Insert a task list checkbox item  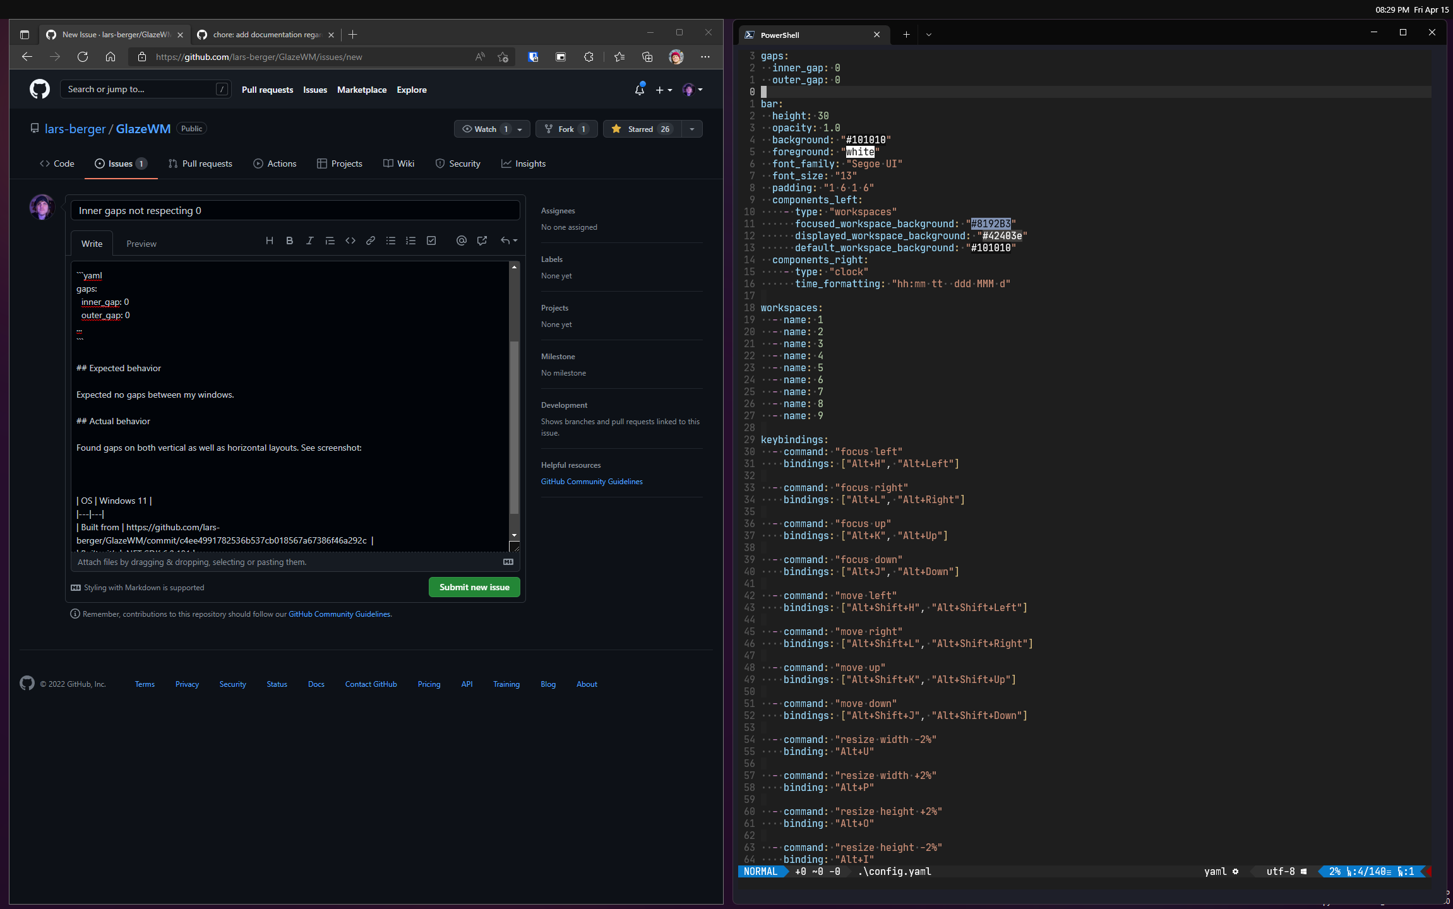tap(432, 241)
